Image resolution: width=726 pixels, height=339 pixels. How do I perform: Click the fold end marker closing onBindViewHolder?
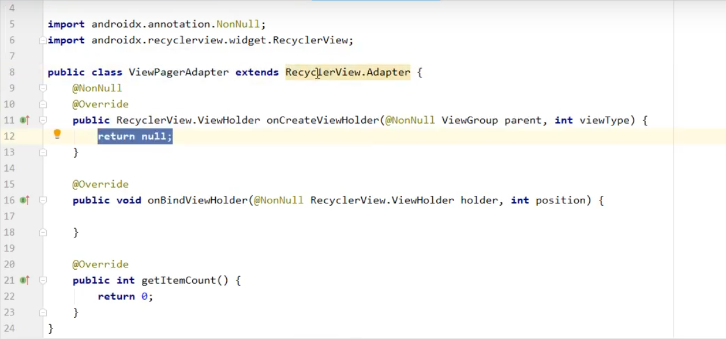[43, 232]
